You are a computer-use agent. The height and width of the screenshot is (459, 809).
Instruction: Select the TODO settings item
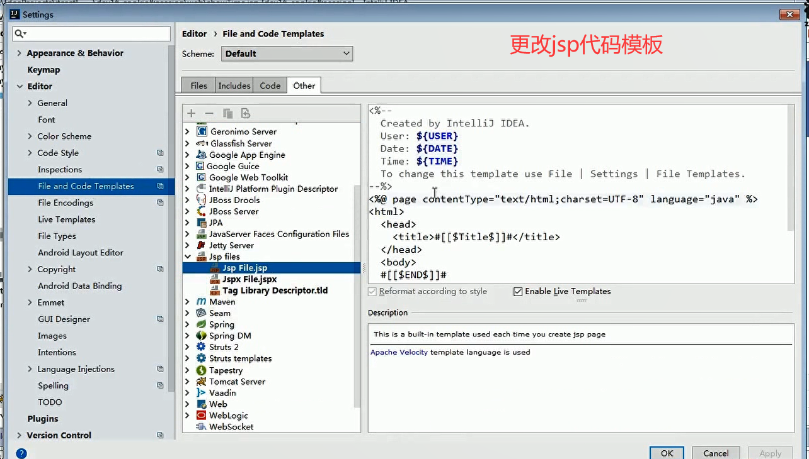(50, 402)
